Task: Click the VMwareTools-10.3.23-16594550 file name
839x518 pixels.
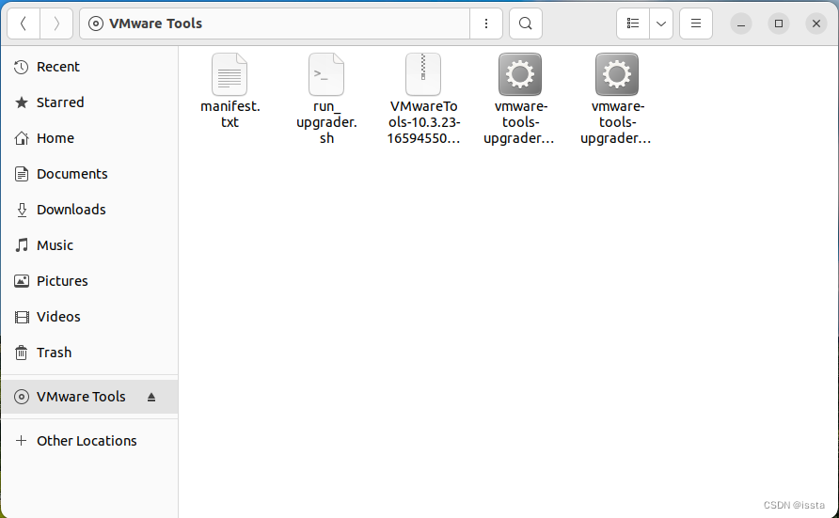Action: 423,122
